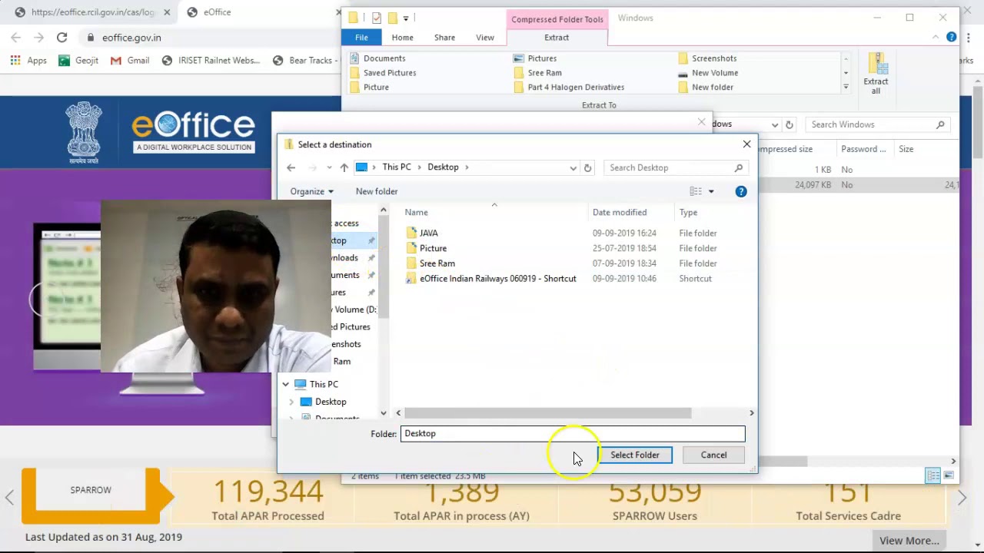The height and width of the screenshot is (553, 984).
Task: Show previous eOffice carousel slide
Action: [9, 498]
